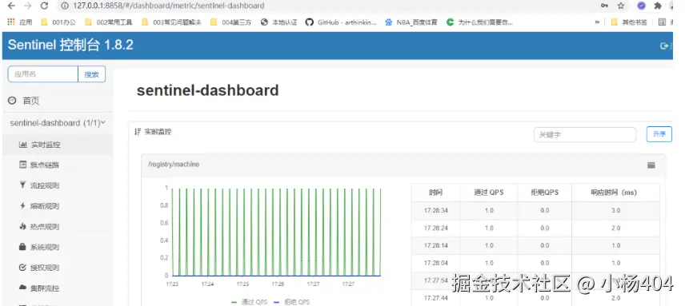685x306 pixels.
Task: Click the 3.0 response time value
Action: tap(615, 211)
